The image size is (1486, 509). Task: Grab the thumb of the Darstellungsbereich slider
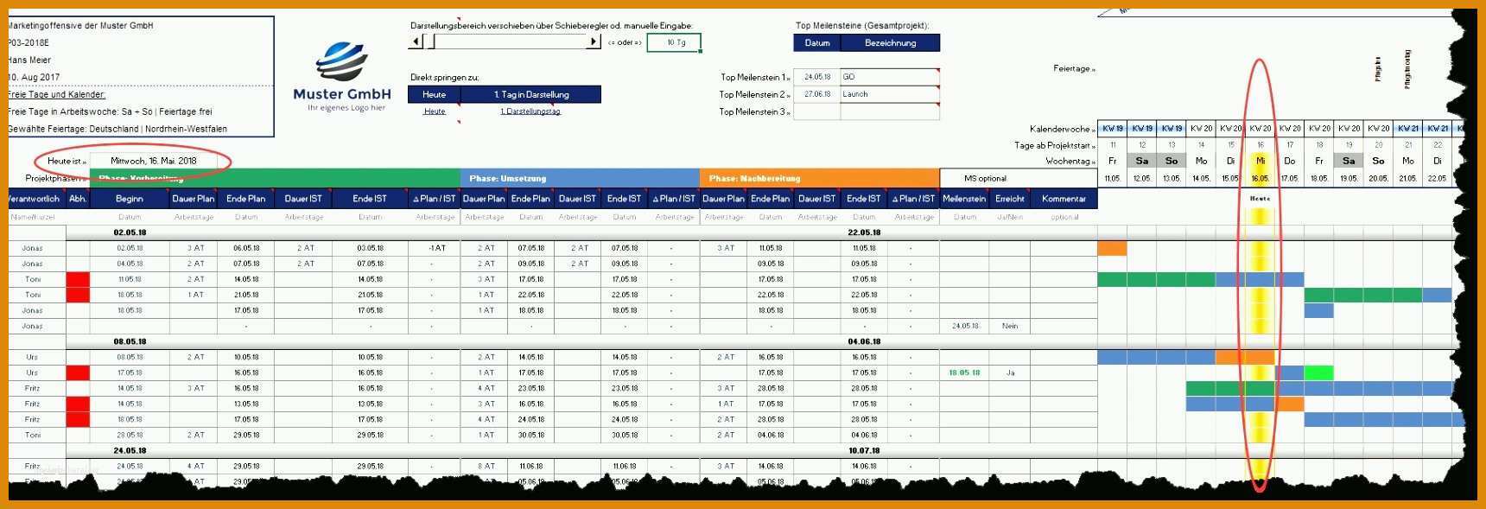[429, 41]
